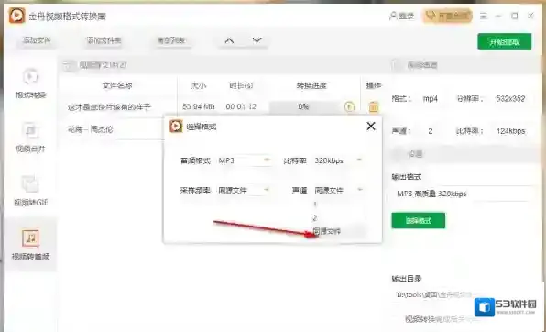Image resolution: width=546 pixels, height=332 pixels.
Task: Click the 输出格式 field showing MP3 高质量 320kbps
Action: 464,194
